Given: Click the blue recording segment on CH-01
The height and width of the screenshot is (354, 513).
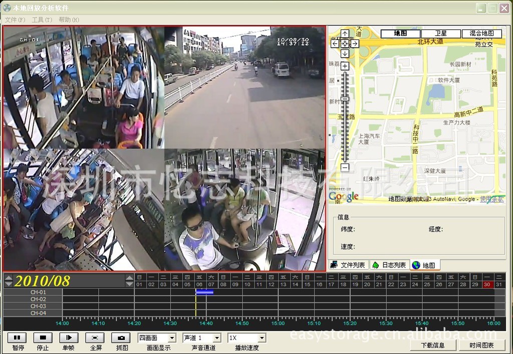Looking at the screenshot, I should coord(204,292).
